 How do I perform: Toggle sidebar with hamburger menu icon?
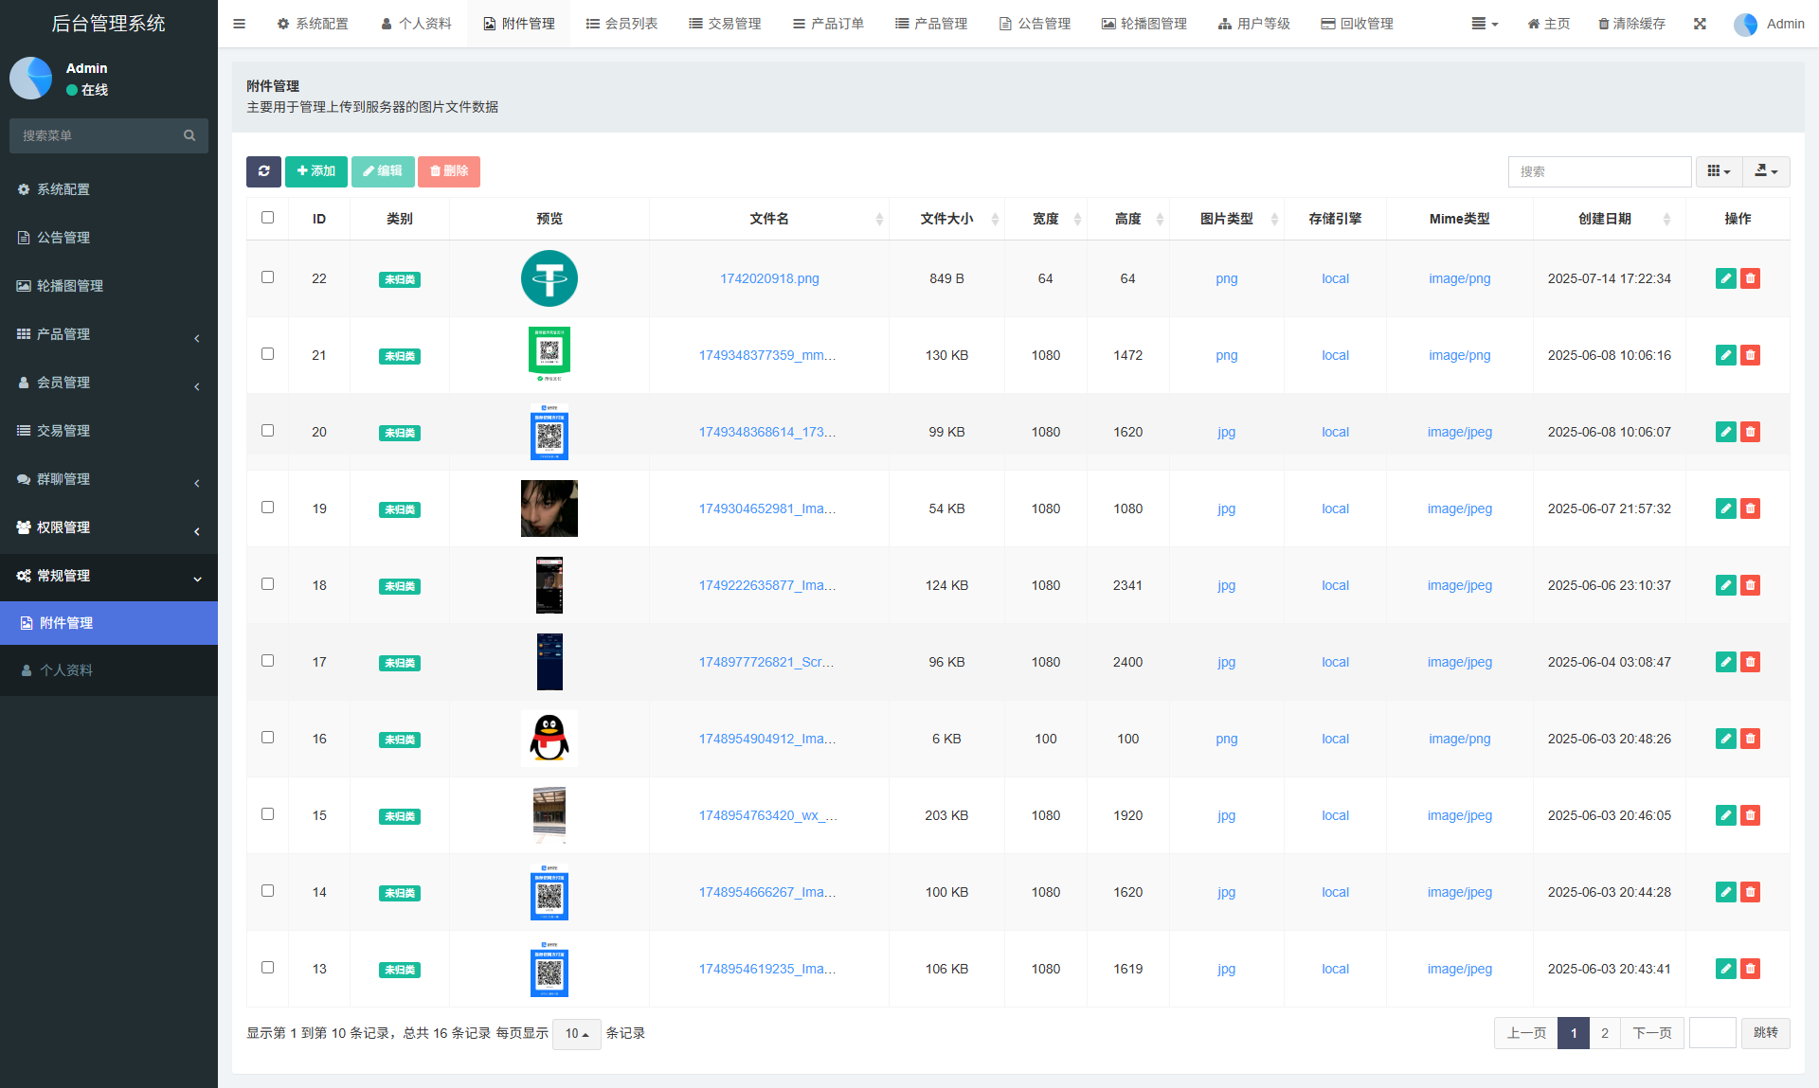239,24
